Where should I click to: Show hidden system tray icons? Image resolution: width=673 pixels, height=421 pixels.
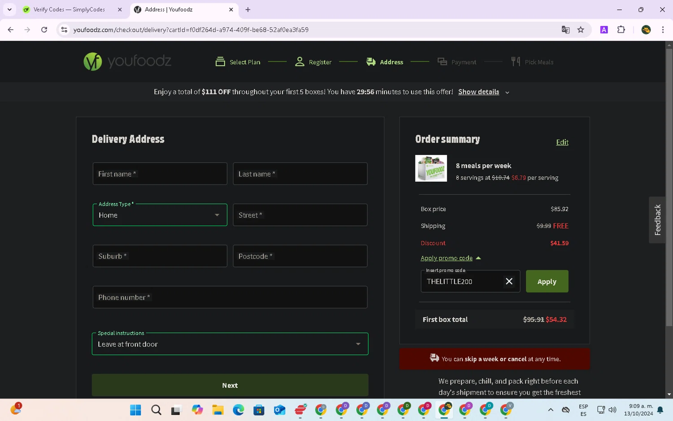(551, 410)
